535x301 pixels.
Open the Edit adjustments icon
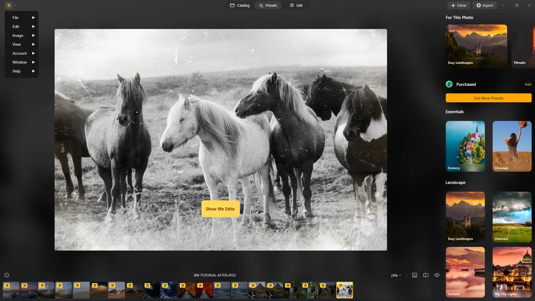point(292,5)
